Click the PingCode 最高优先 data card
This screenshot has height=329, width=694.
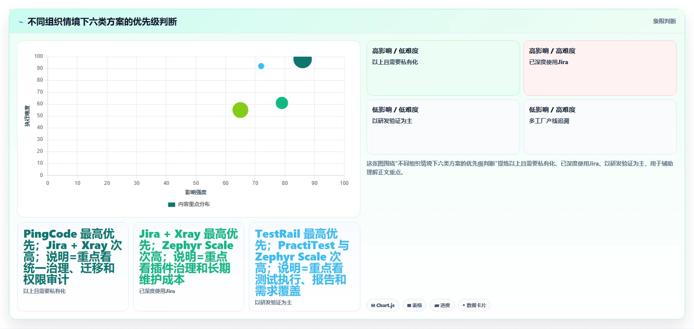click(73, 267)
